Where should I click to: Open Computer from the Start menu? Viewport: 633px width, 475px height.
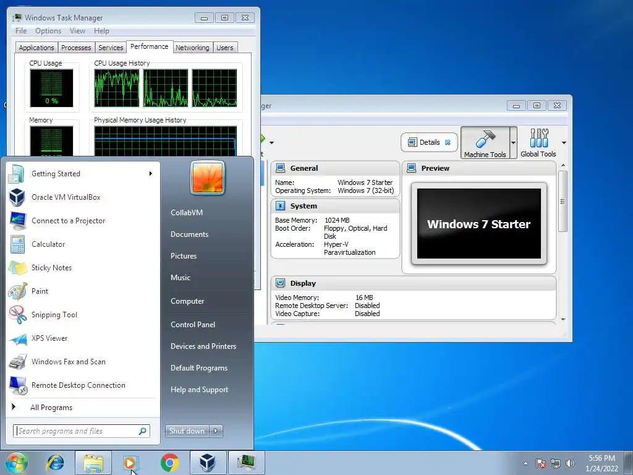tap(187, 301)
